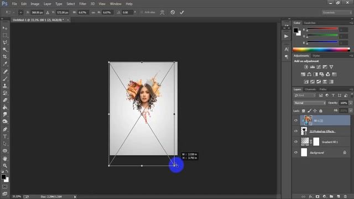
Task: Add Levels adjustment icon
Action: (x=313, y=67)
